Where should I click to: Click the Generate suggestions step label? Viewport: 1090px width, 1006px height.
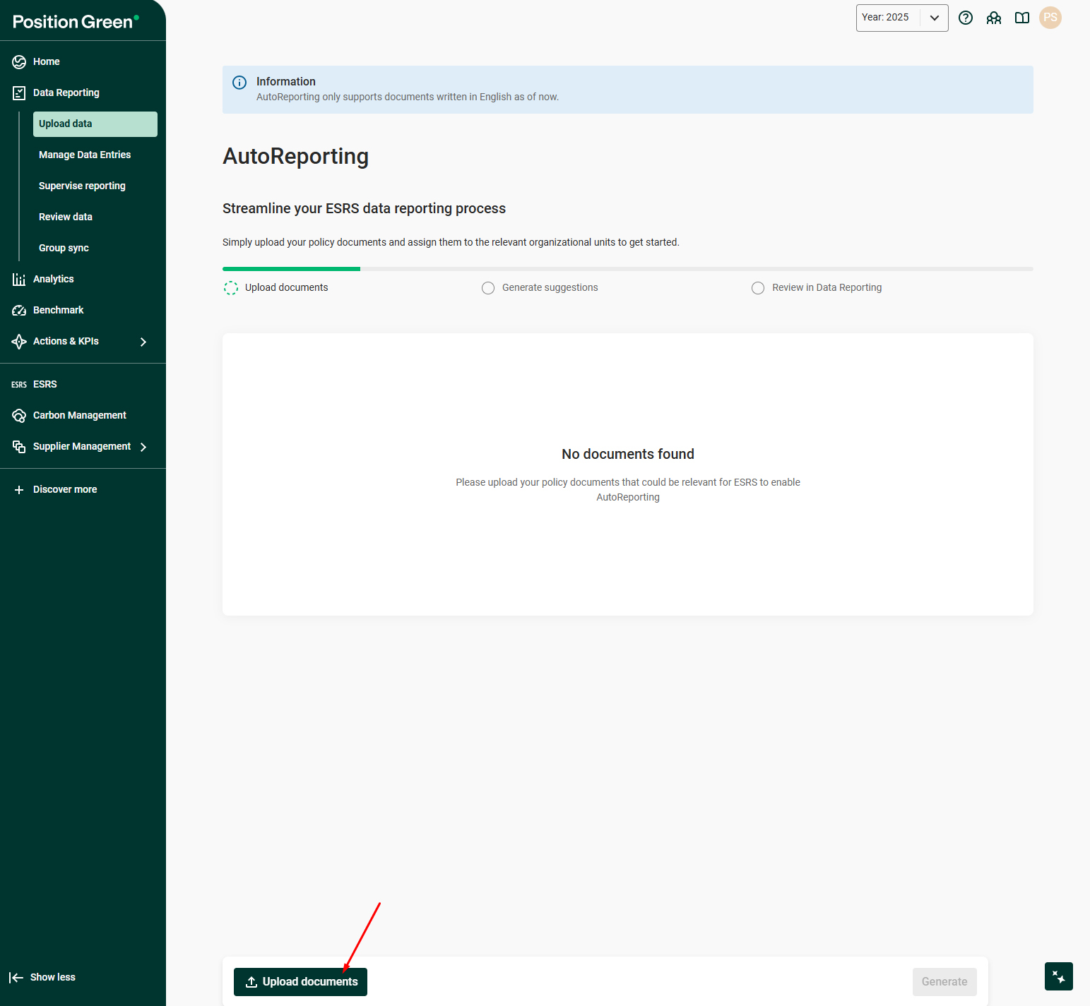[x=550, y=288]
